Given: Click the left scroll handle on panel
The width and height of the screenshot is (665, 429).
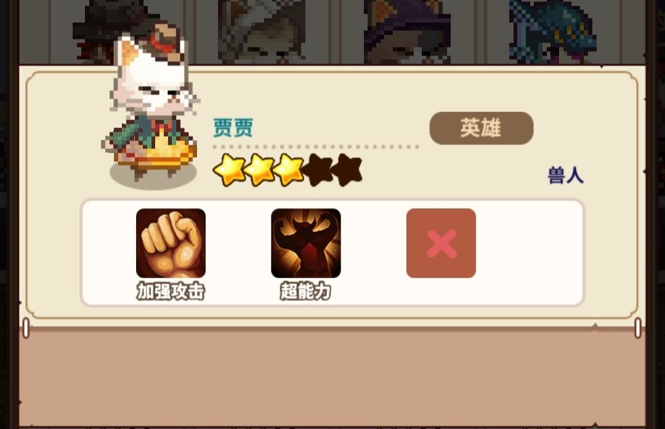Looking at the screenshot, I should click(26, 327).
